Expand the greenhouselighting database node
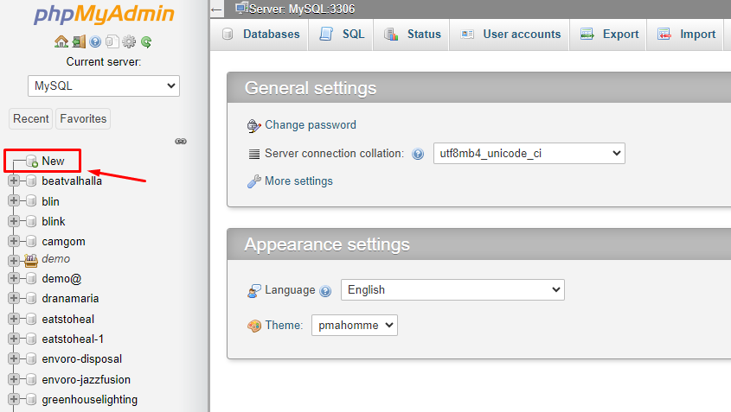The height and width of the screenshot is (412, 731). 14,399
